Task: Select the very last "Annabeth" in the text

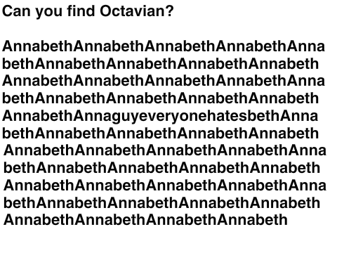Action: (252, 220)
